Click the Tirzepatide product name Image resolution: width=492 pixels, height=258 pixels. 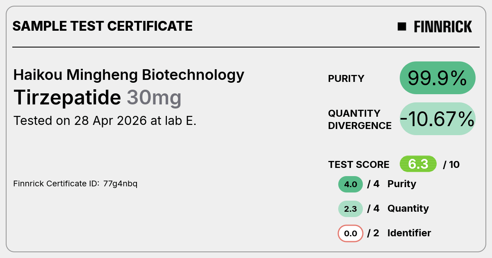[67, 97]
